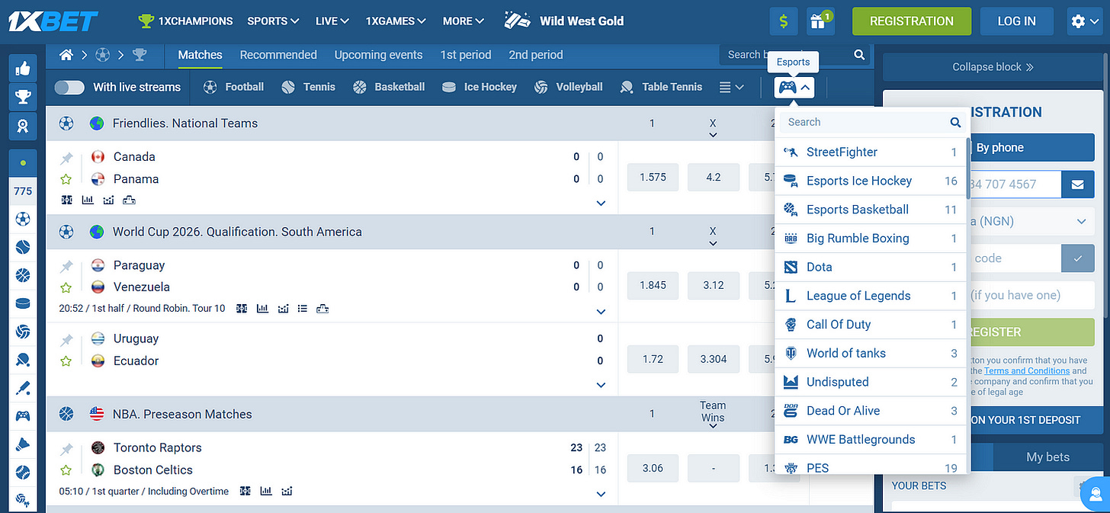Click the REGISTRATION button
The image size is (1110, 513).
tap(911, 21)
